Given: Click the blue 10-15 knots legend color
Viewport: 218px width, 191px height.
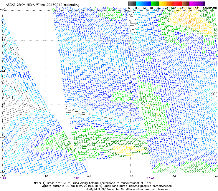Looking at the screenshot, I should tap(147, 4).
